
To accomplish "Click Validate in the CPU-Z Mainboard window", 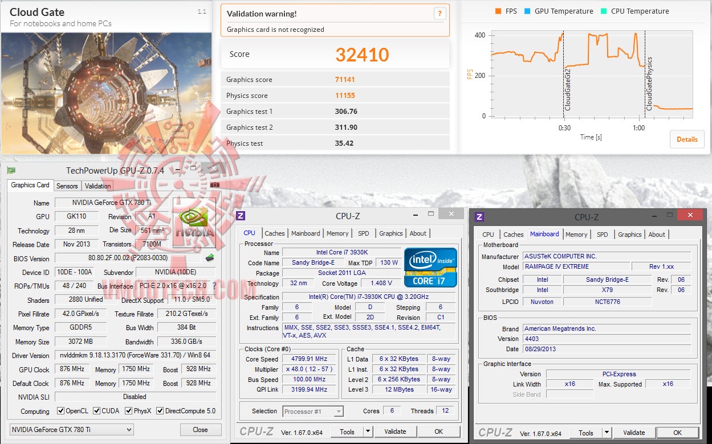I will [x=634, y=433].
